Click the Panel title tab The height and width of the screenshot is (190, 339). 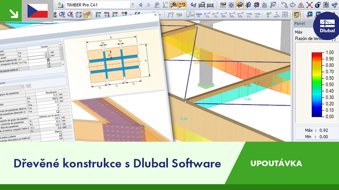click(x=300, y=23)
